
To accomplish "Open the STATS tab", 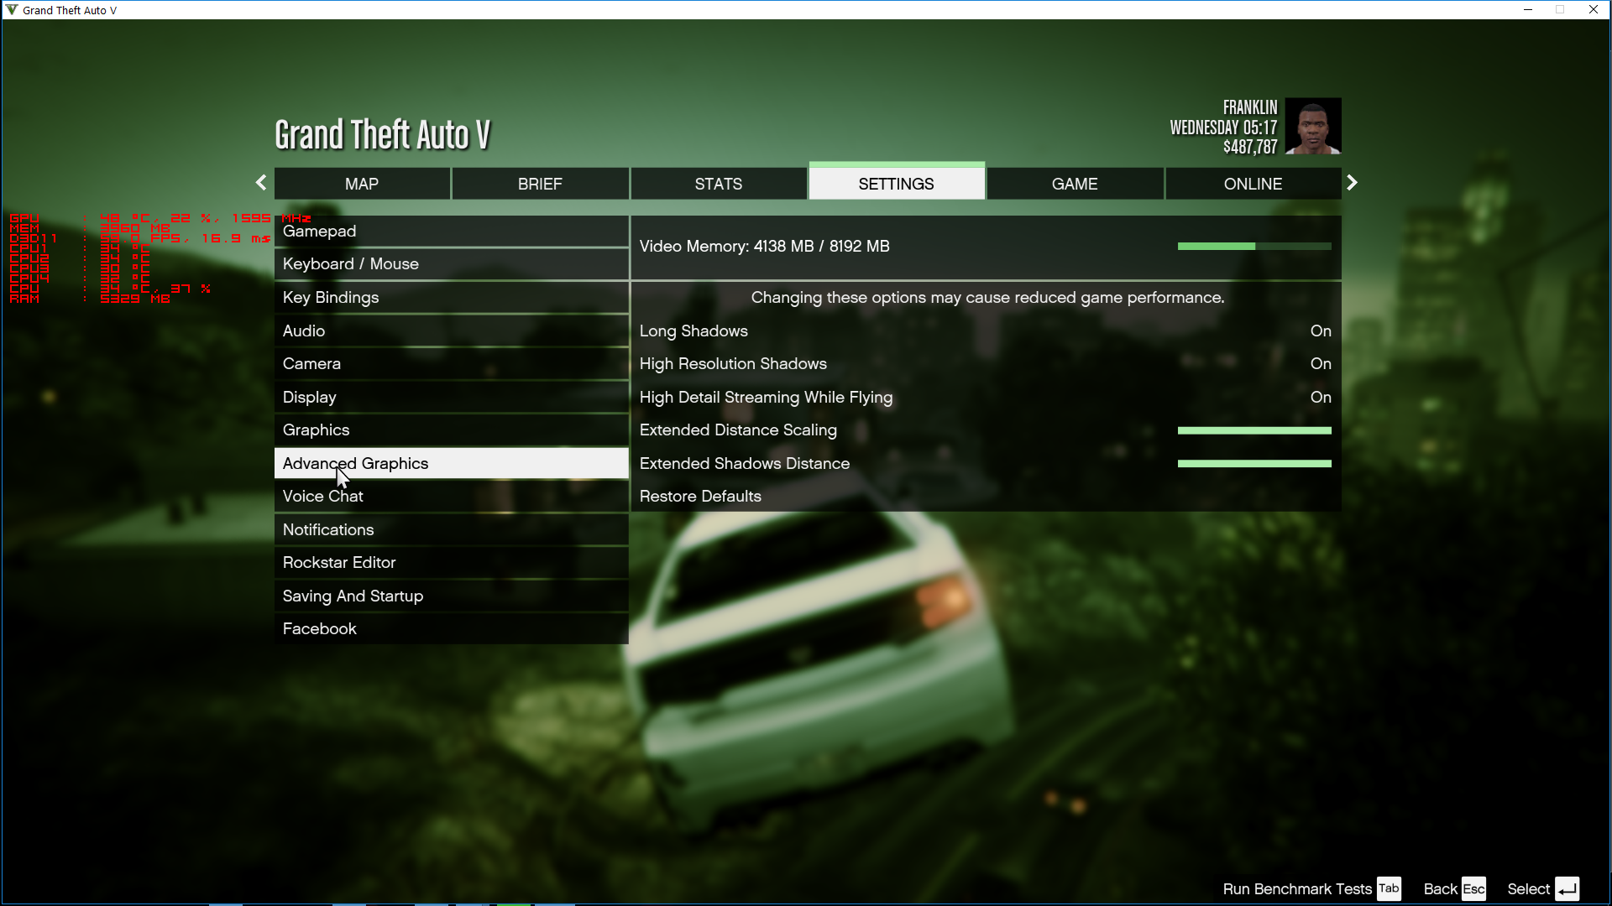I will 719,184.
